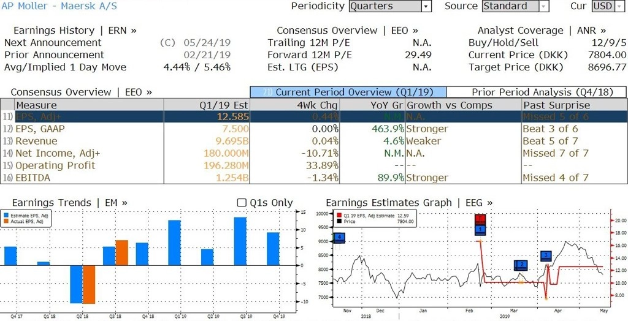This screenshot has width=628, height=321.
Task: Click the Buy/Hold/Sell 12/9/5 value
Action: click(609, 43)
